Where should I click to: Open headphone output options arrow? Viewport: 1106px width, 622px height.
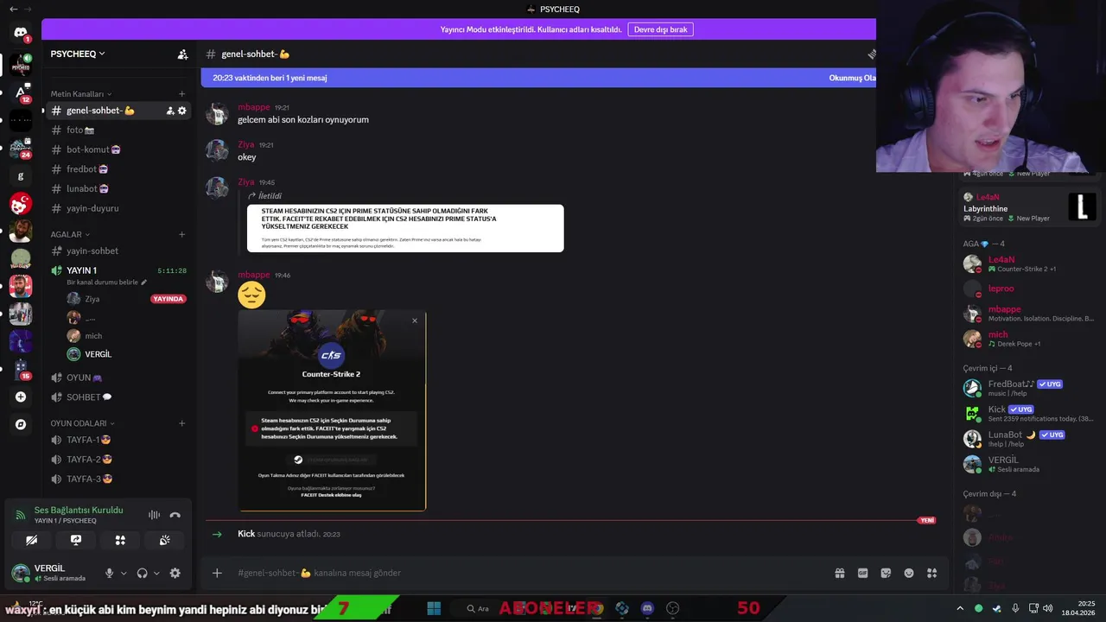point(156,573)
